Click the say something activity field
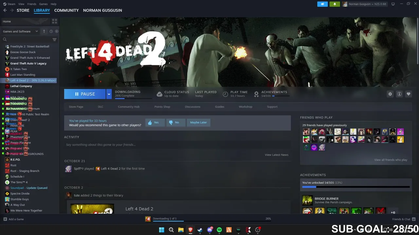This screenshot has height=235, width=419. 177,145
